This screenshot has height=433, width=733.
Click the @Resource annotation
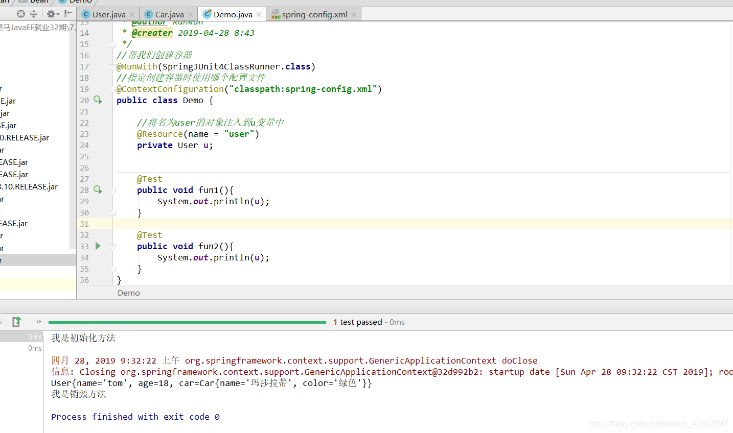[x=160, y=134]
